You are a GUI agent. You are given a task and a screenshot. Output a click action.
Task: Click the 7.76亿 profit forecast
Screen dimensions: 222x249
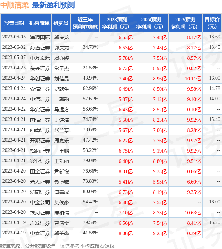[160, 141]
